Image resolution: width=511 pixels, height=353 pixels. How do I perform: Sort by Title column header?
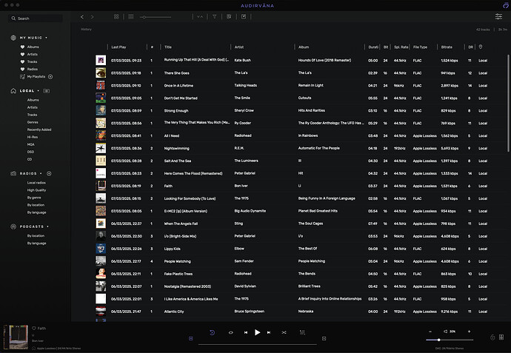168,47
